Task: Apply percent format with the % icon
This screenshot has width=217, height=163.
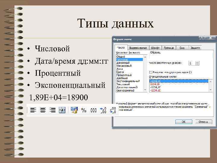Action: [x=84, y=110]
